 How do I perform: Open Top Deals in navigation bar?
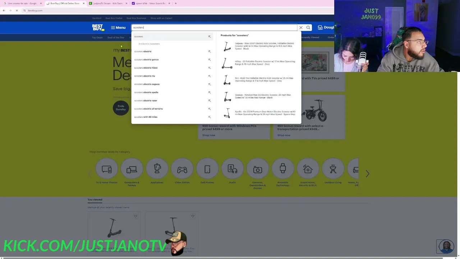coord(97,37)
